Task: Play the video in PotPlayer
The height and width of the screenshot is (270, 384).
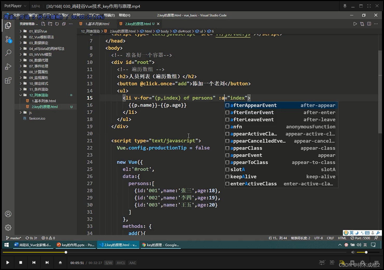Action: click(x=8, y=262)
